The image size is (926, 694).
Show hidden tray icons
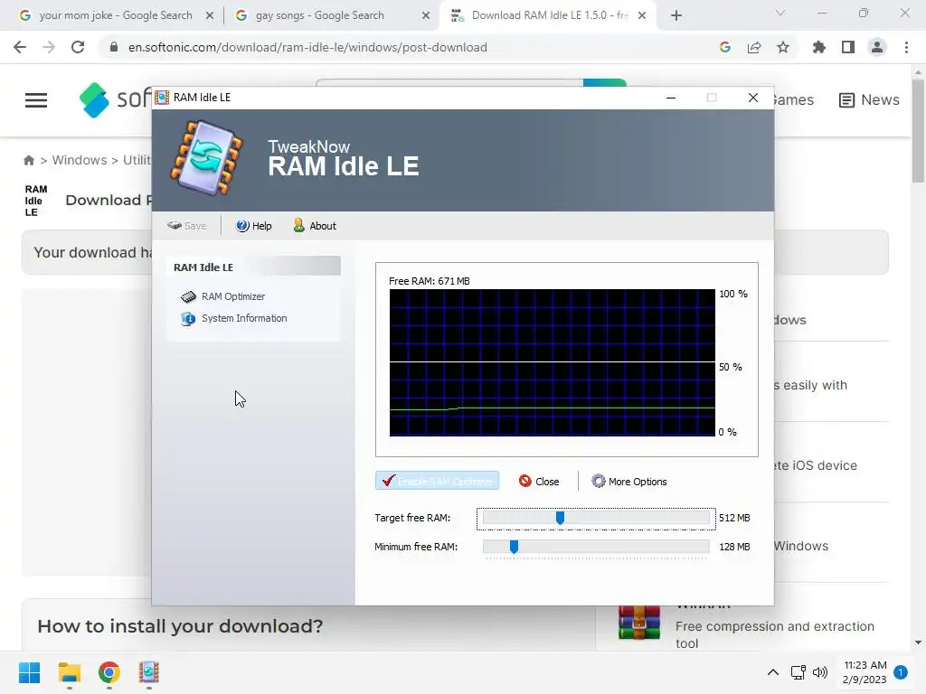pos(772,672)
